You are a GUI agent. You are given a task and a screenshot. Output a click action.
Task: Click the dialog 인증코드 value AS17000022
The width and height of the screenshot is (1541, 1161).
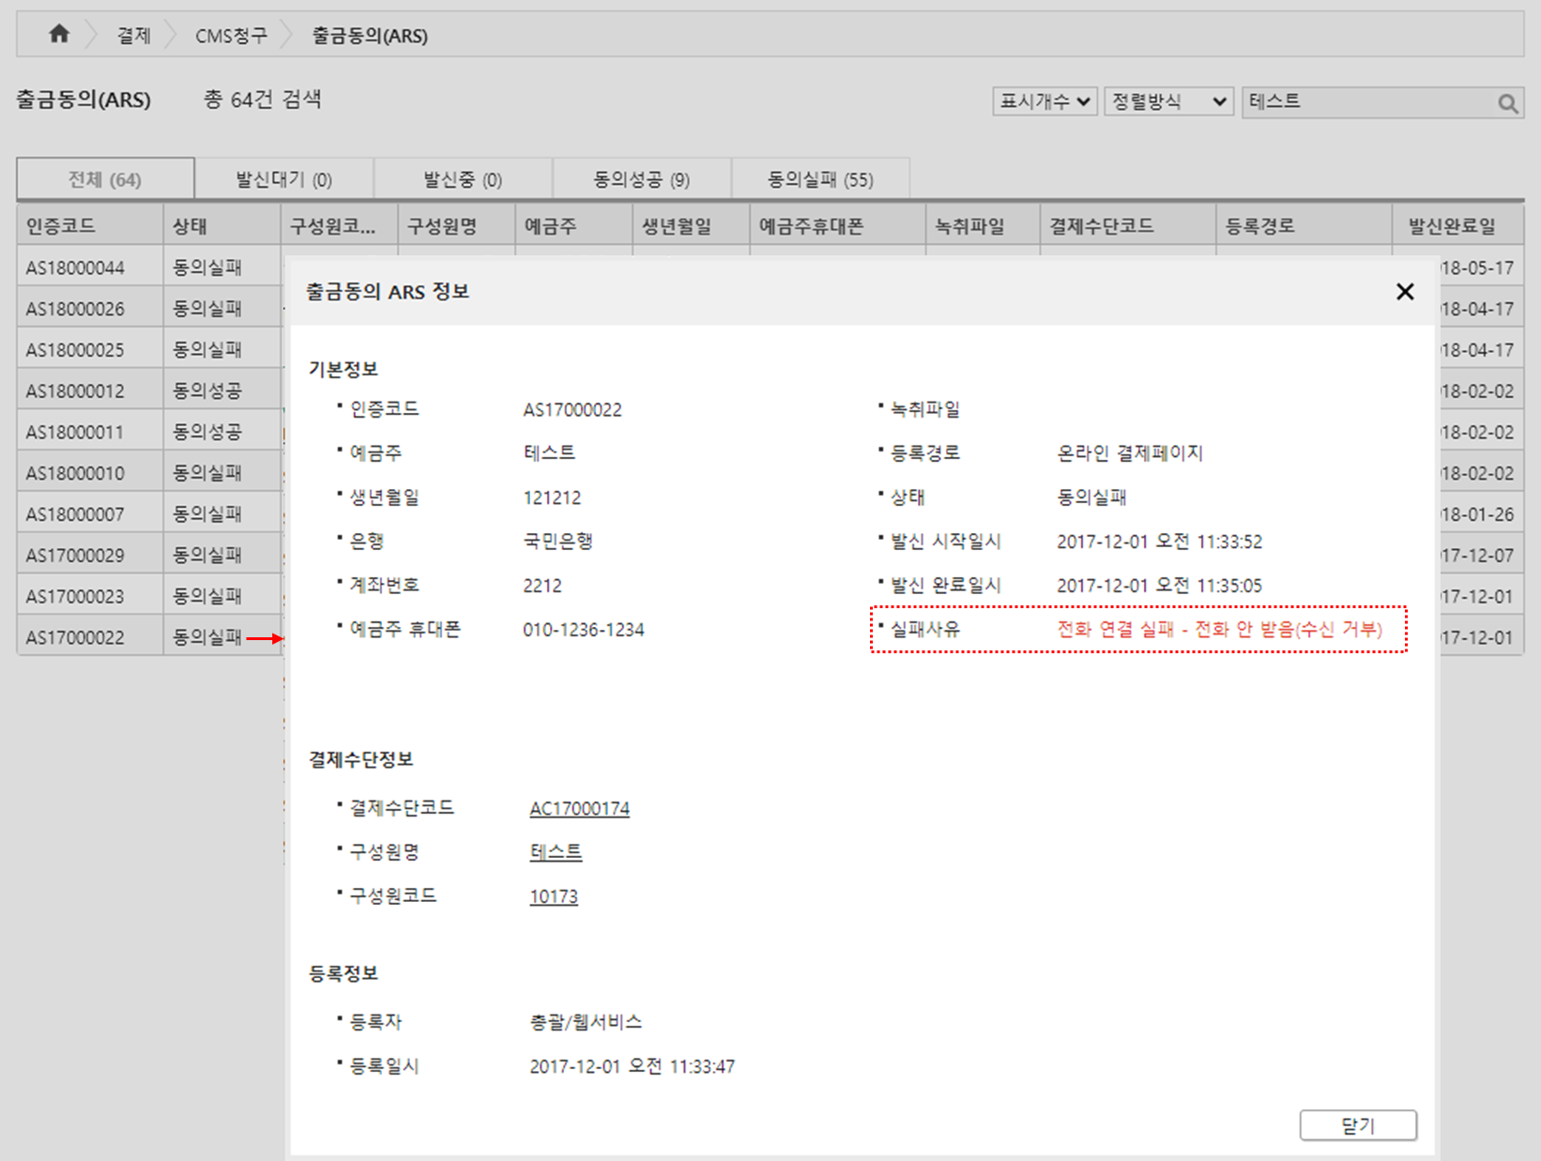pos(572,410)
